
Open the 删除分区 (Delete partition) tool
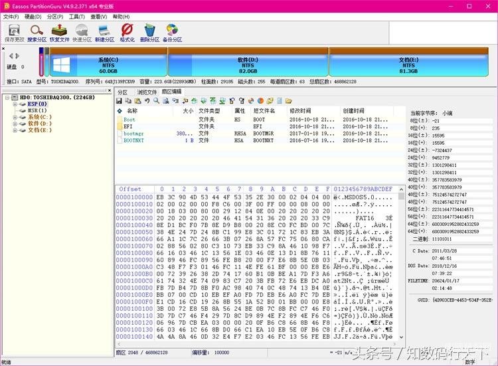click(149, 33)
